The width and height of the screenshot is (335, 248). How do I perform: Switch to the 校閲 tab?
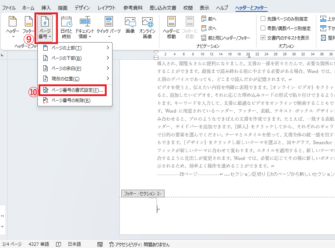(x=188, y=8)
